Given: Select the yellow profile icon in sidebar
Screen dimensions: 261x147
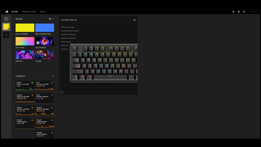Looking at the screenshot, I should 6,26.
